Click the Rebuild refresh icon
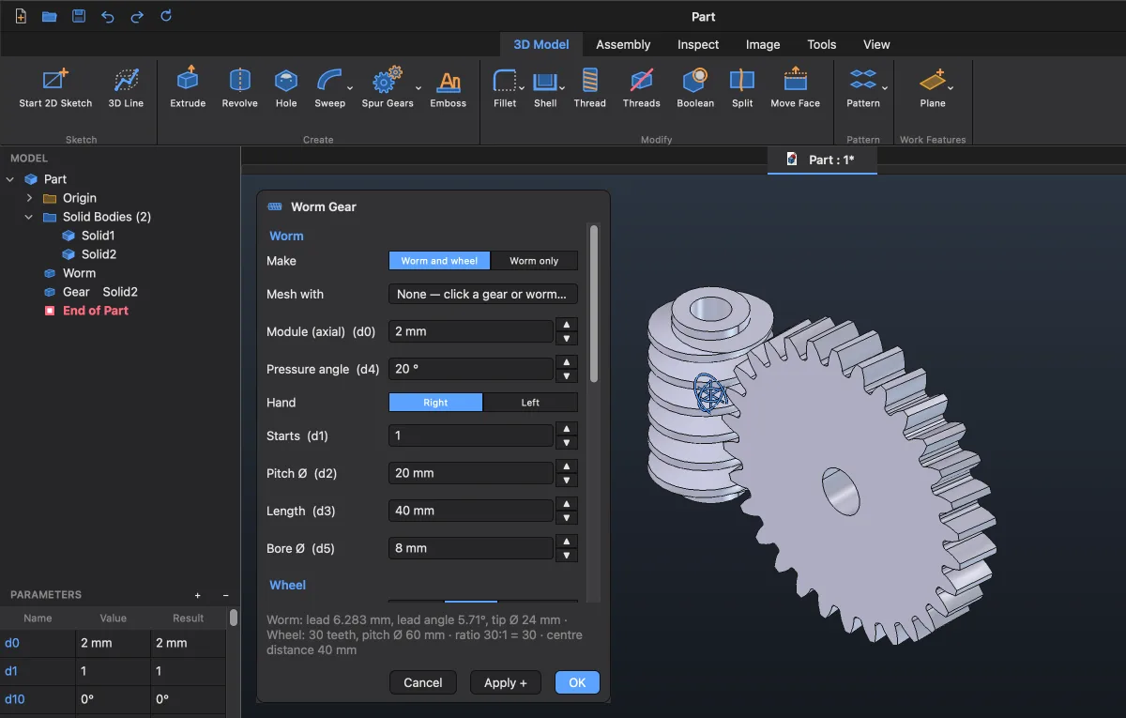This screenshot has width=1126, height=718. (x=166, y=16)
